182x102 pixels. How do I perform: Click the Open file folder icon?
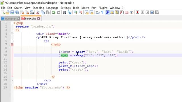[7, 12]
